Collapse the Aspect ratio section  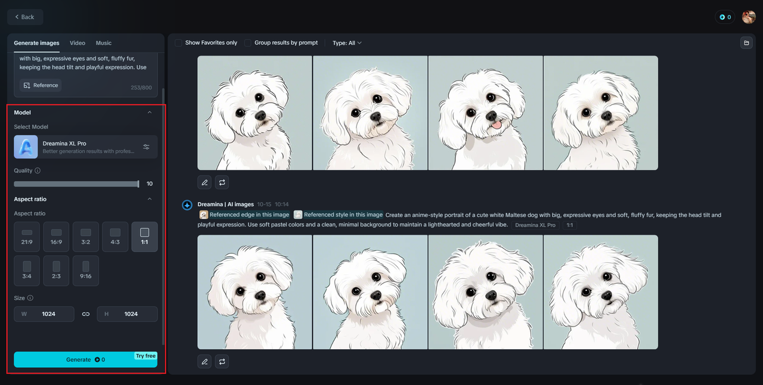pyautogui.click(x=150, y=199)
